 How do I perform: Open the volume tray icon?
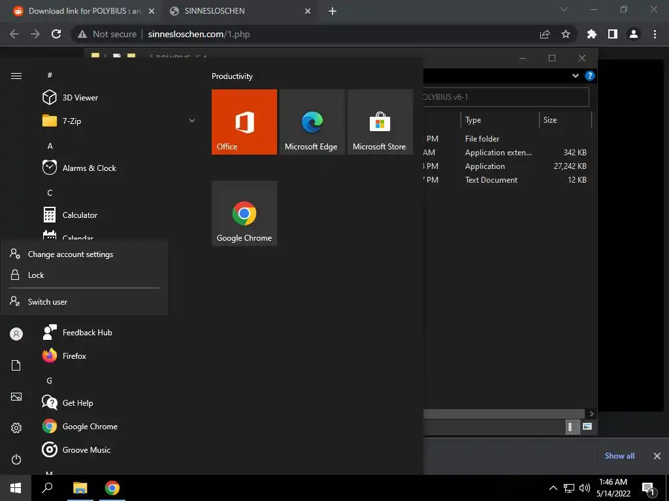585,488
